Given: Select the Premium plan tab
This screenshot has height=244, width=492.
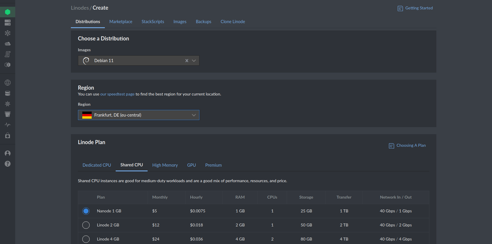Looking at the screenshot, I should (213, 165).
